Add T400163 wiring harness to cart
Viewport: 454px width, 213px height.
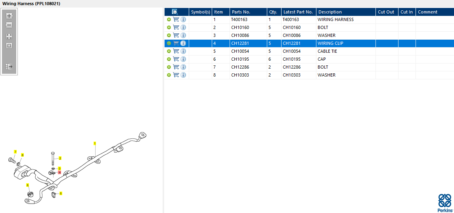(176, 19)
